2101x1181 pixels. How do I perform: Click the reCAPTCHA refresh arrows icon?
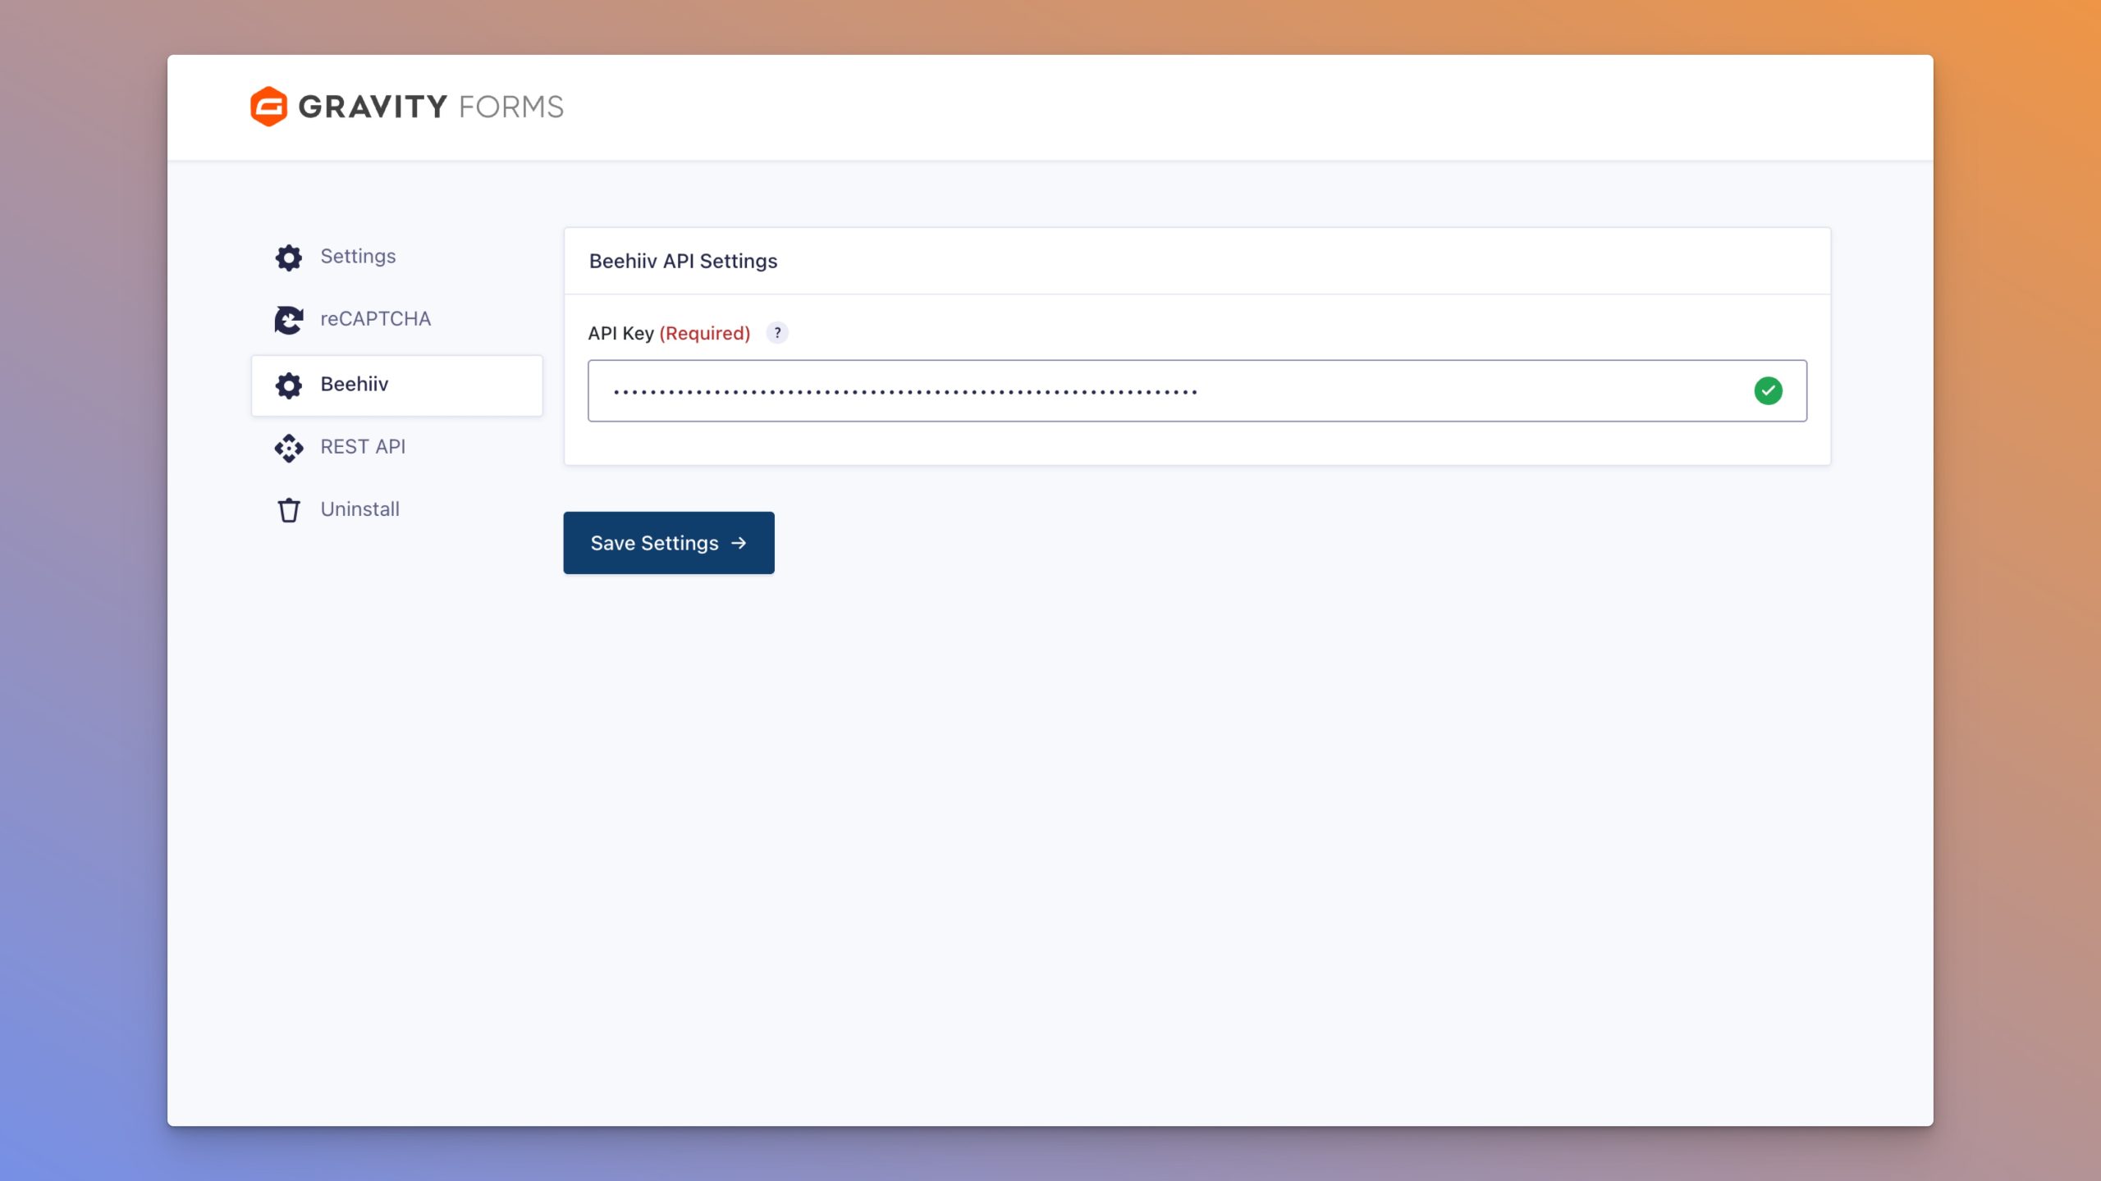tap(289, 320)
